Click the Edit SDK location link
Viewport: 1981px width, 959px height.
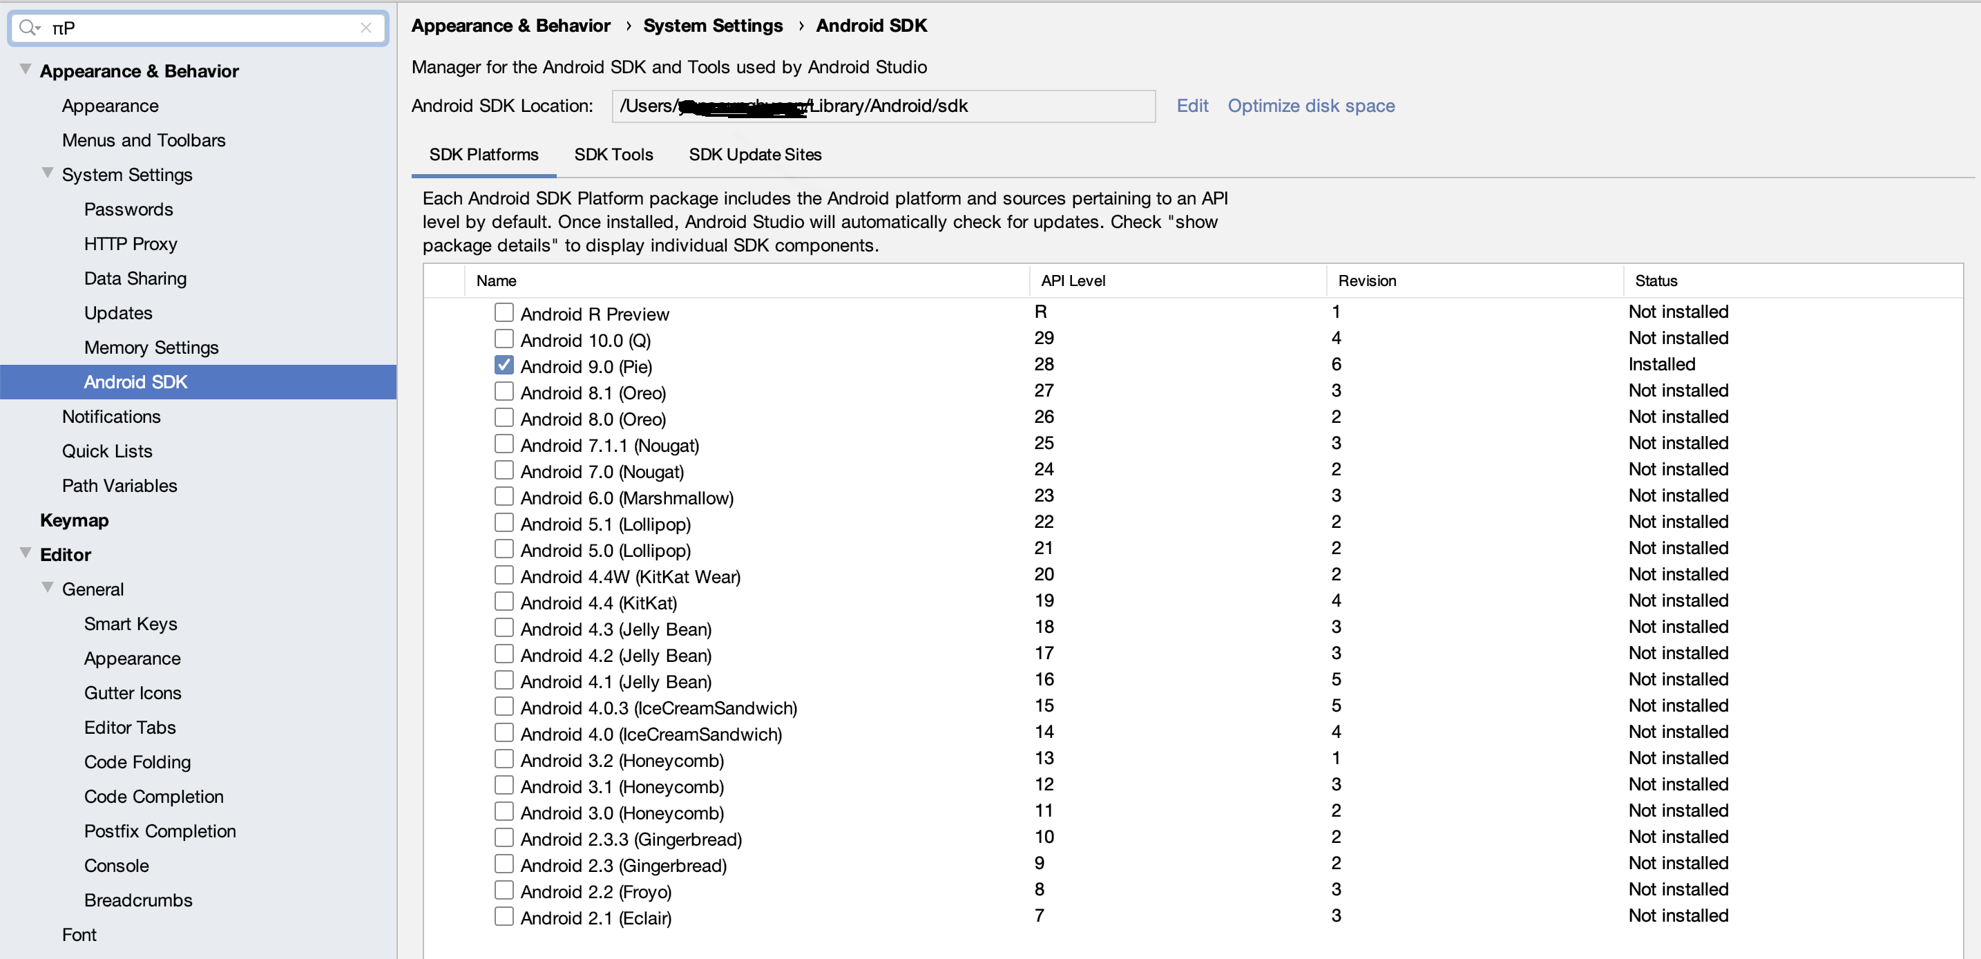click(x=1192, y=106)
